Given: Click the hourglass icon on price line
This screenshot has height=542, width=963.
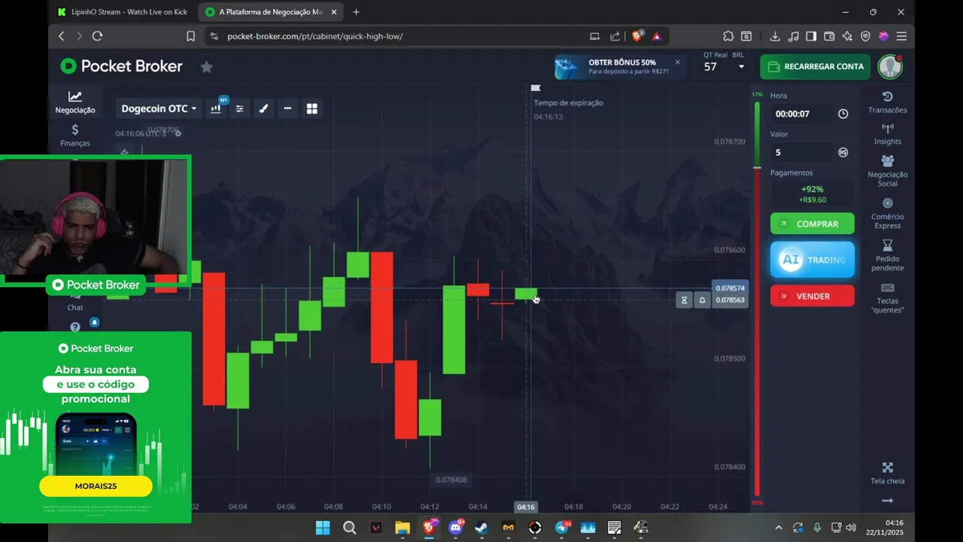Looking at the screenshot, I should (x=684, y=300).
